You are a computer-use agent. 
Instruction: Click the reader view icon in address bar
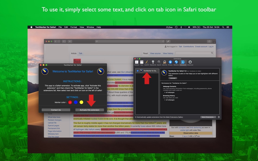click(97, 41)
